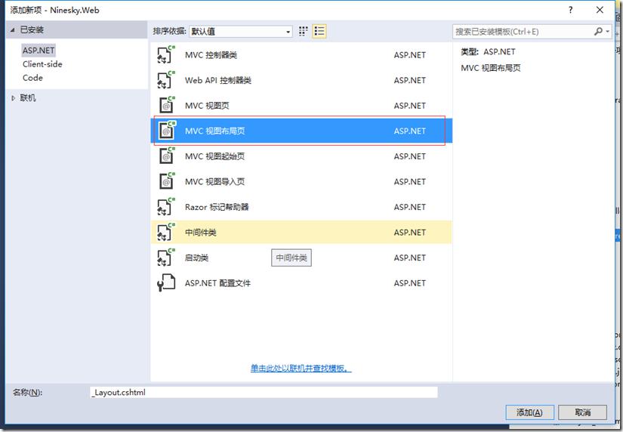Select the 启动类 template item
This screenshot has height=432, width=623.
(301, 258)
